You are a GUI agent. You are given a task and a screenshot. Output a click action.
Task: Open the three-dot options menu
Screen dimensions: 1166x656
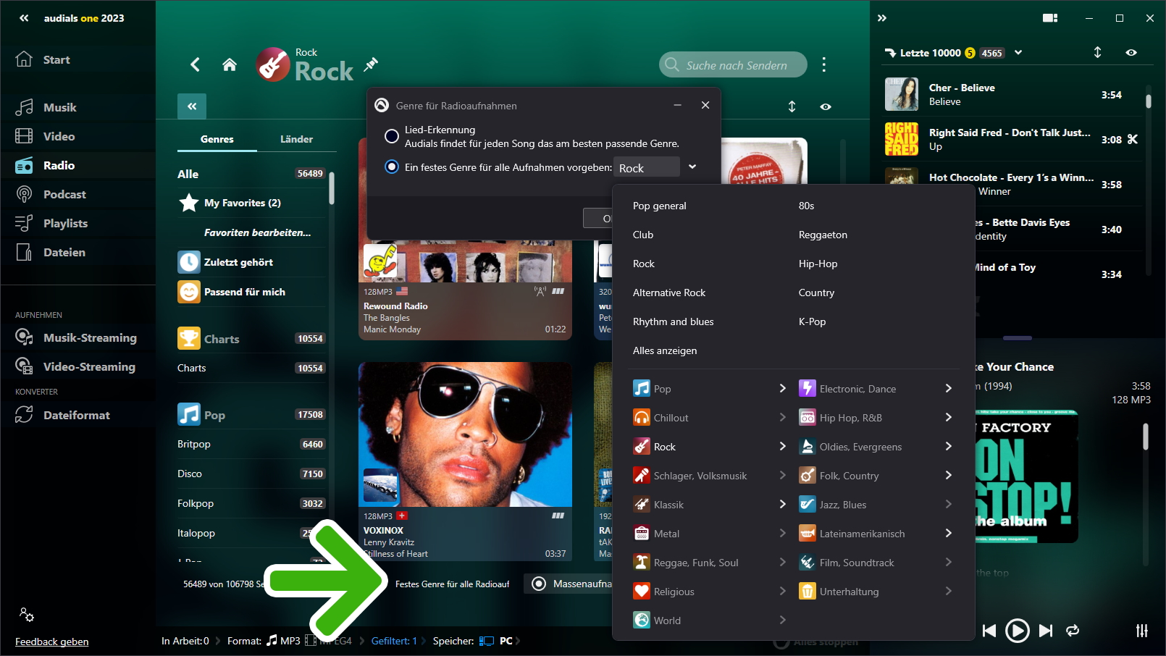click(823, 64)
